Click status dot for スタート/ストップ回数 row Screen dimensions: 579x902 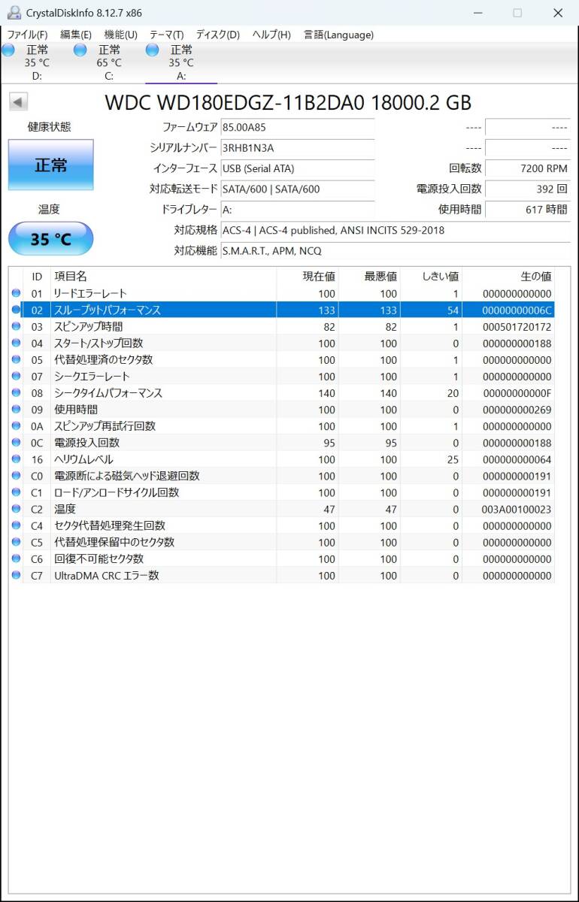[16, 343]
